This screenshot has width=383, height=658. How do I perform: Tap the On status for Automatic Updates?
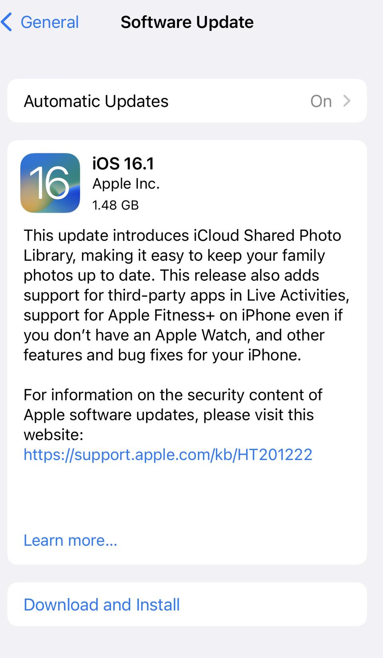[x=321, y=101]
